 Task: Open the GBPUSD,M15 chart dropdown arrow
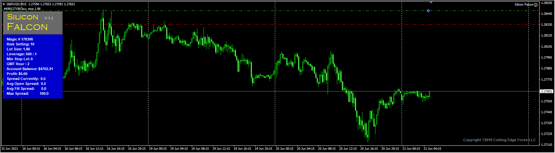(x=4, y=4)
